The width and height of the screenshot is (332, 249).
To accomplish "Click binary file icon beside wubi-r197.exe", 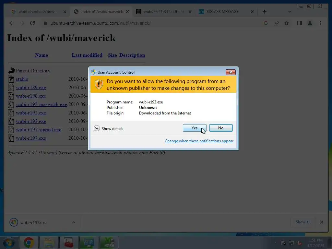I will [x=11, y=138].
